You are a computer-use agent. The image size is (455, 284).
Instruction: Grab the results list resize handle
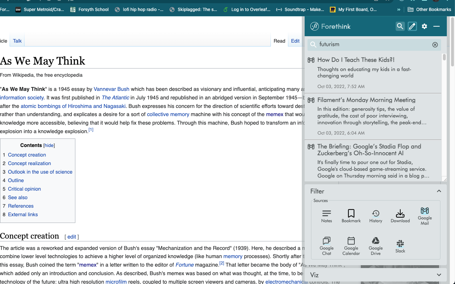point(444,179)
